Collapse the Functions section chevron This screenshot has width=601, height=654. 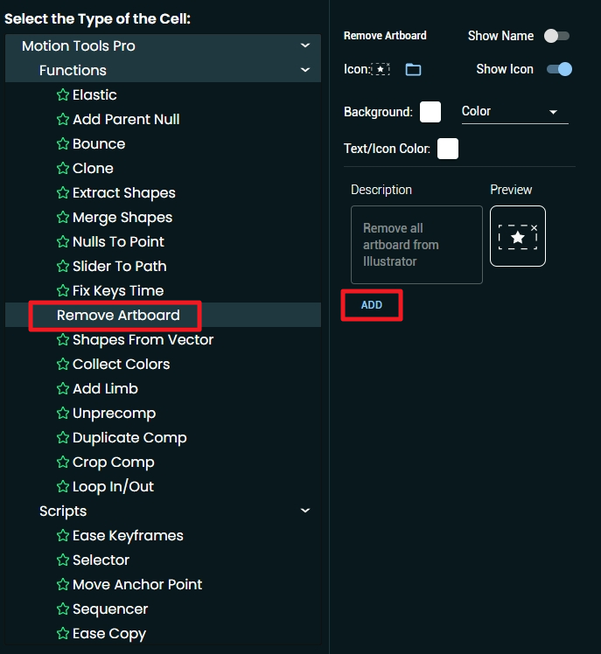pos(305,70)
